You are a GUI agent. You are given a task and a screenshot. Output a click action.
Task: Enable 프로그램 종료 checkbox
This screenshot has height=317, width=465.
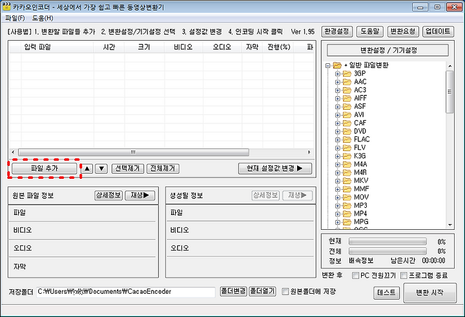click(404, 276)
